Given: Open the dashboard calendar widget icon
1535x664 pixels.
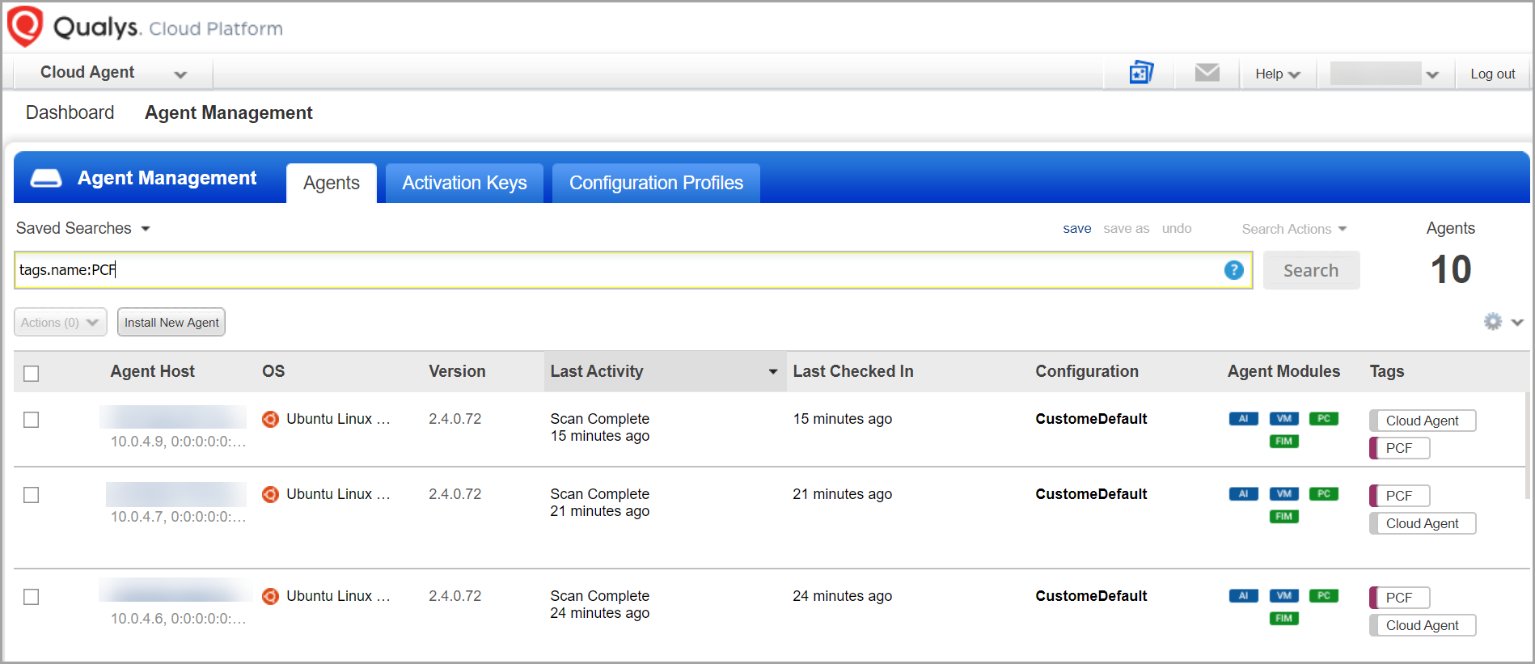Looking at the screenshot, I should tap(1141, 73).
